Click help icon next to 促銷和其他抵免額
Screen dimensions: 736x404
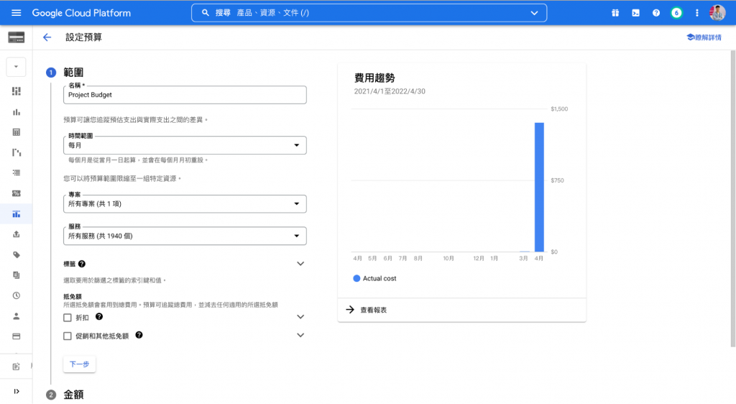[x=139, y=335]
